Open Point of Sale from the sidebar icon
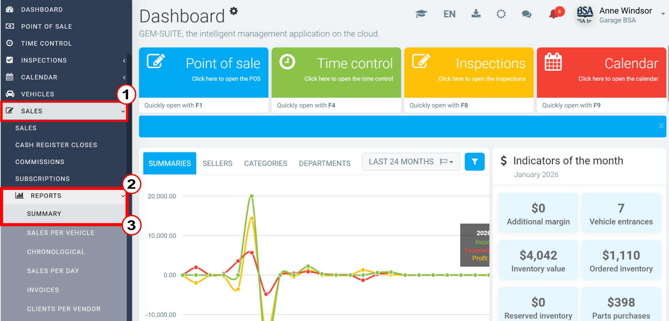Screen dimensions: 669x321 tap(9, 26)
